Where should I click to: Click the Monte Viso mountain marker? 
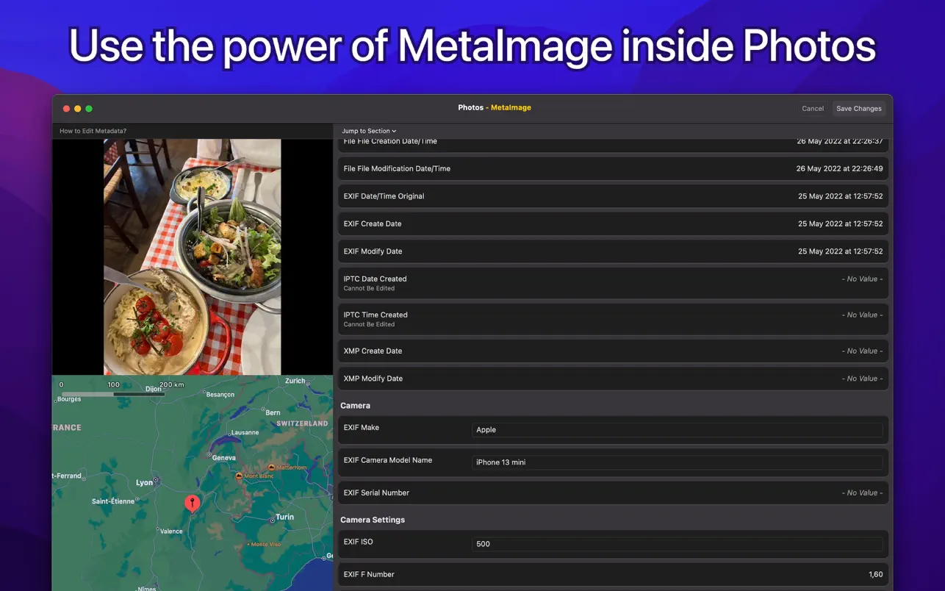[246, 545]
